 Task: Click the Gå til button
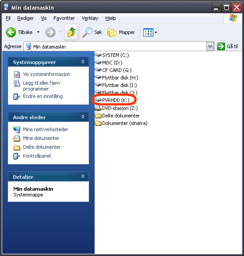228,46
